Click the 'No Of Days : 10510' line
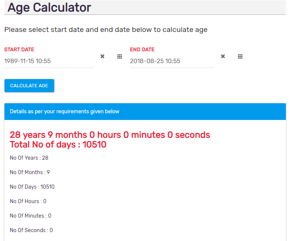 32,187
